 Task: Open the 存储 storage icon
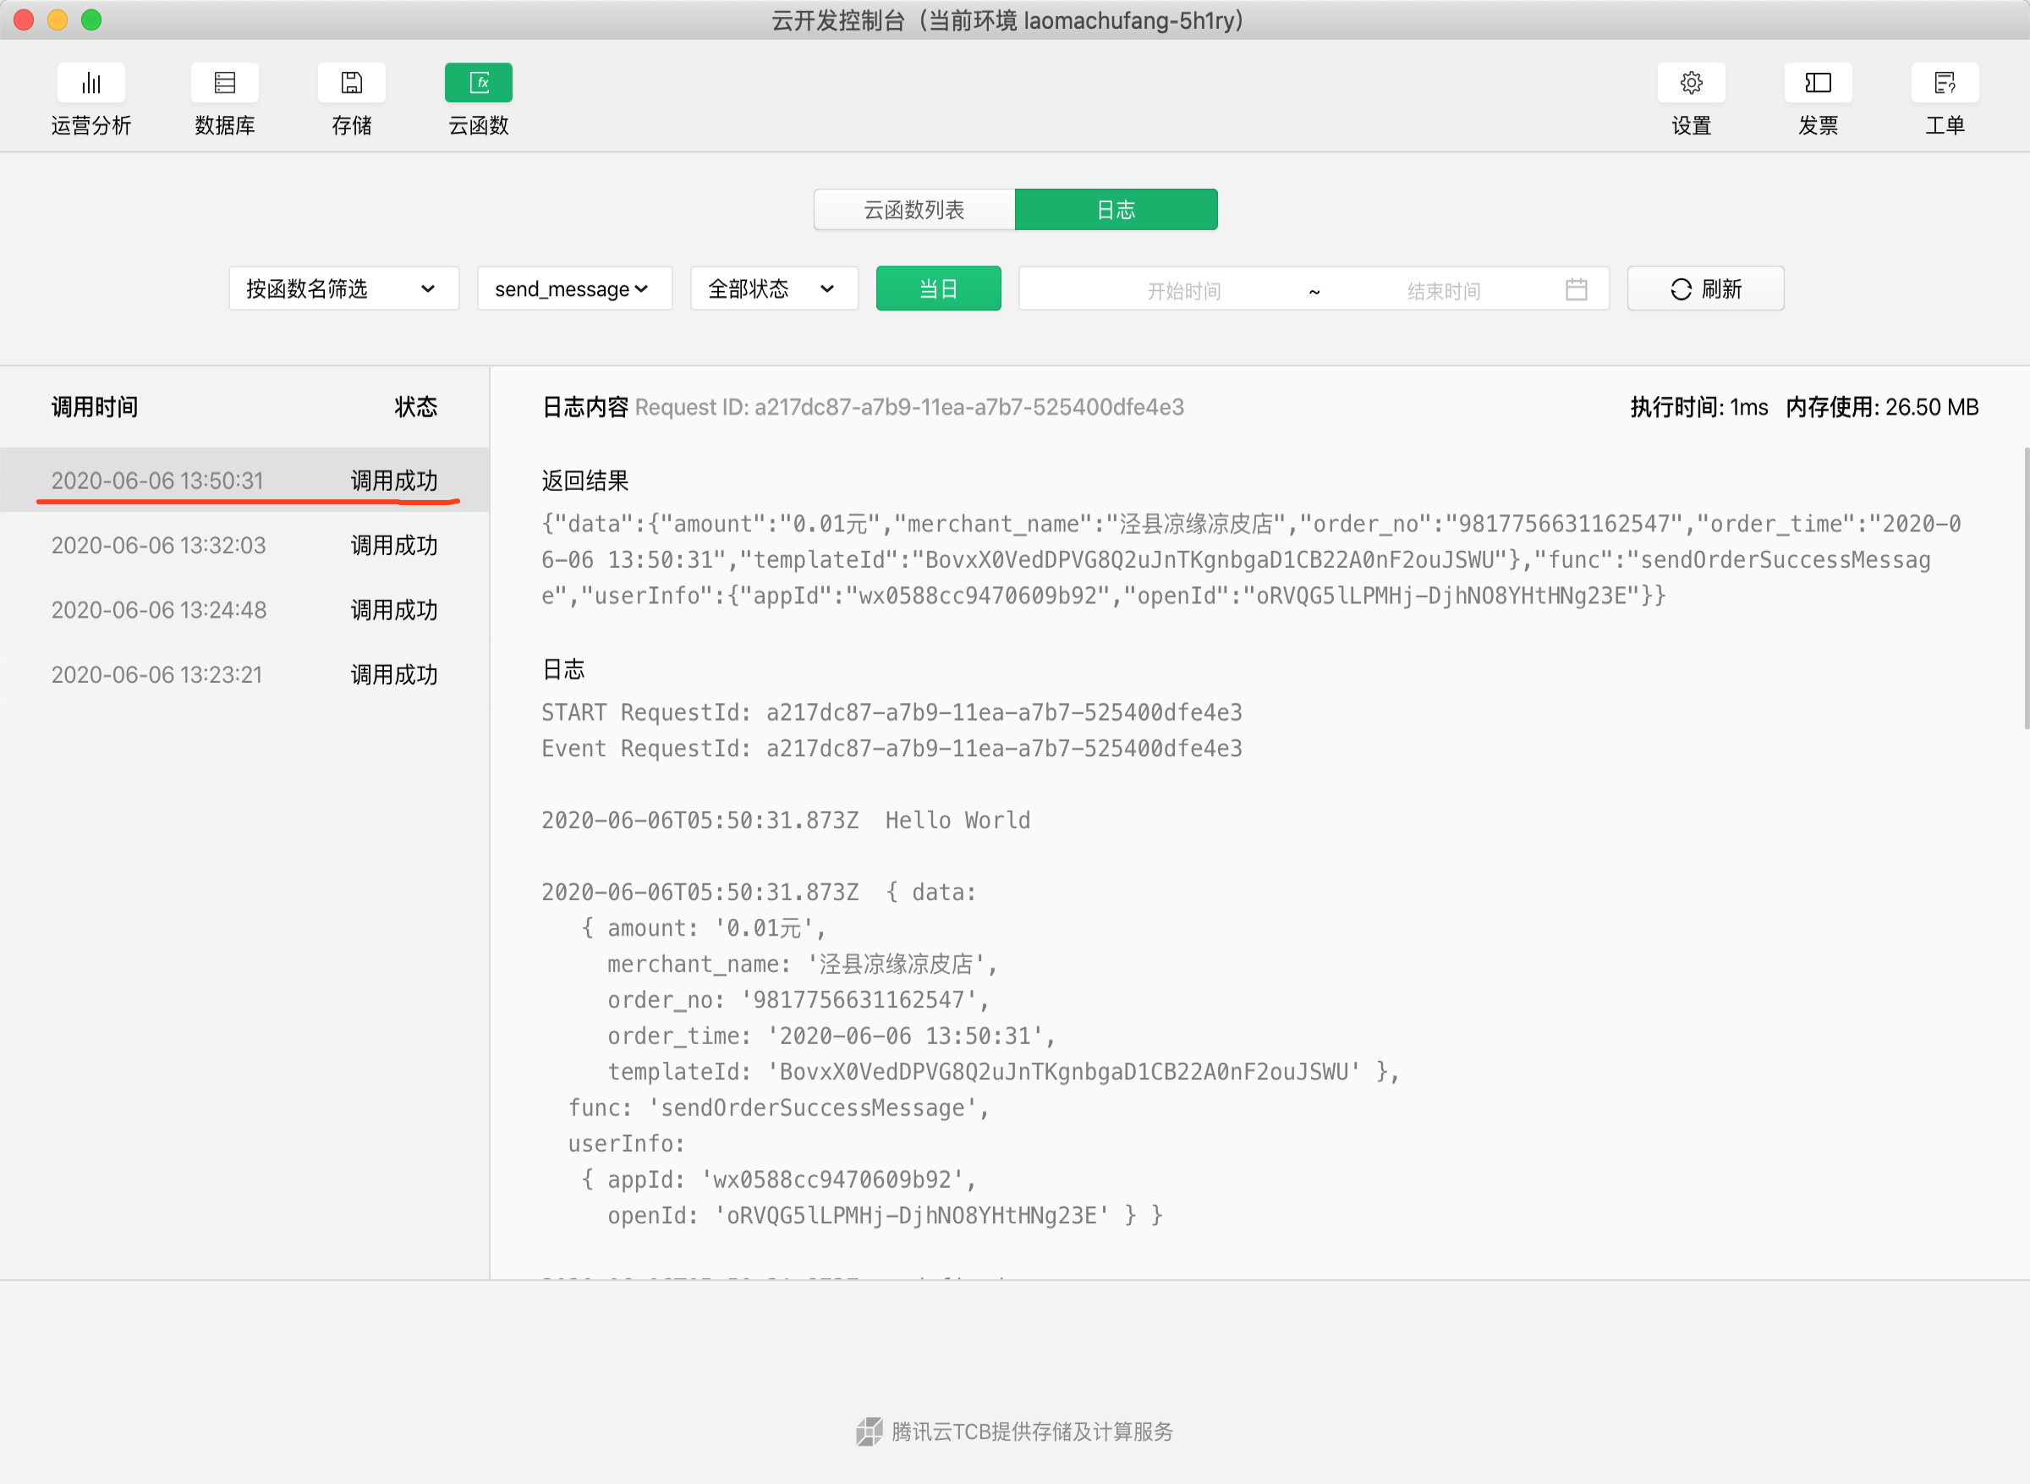point(351,84)
